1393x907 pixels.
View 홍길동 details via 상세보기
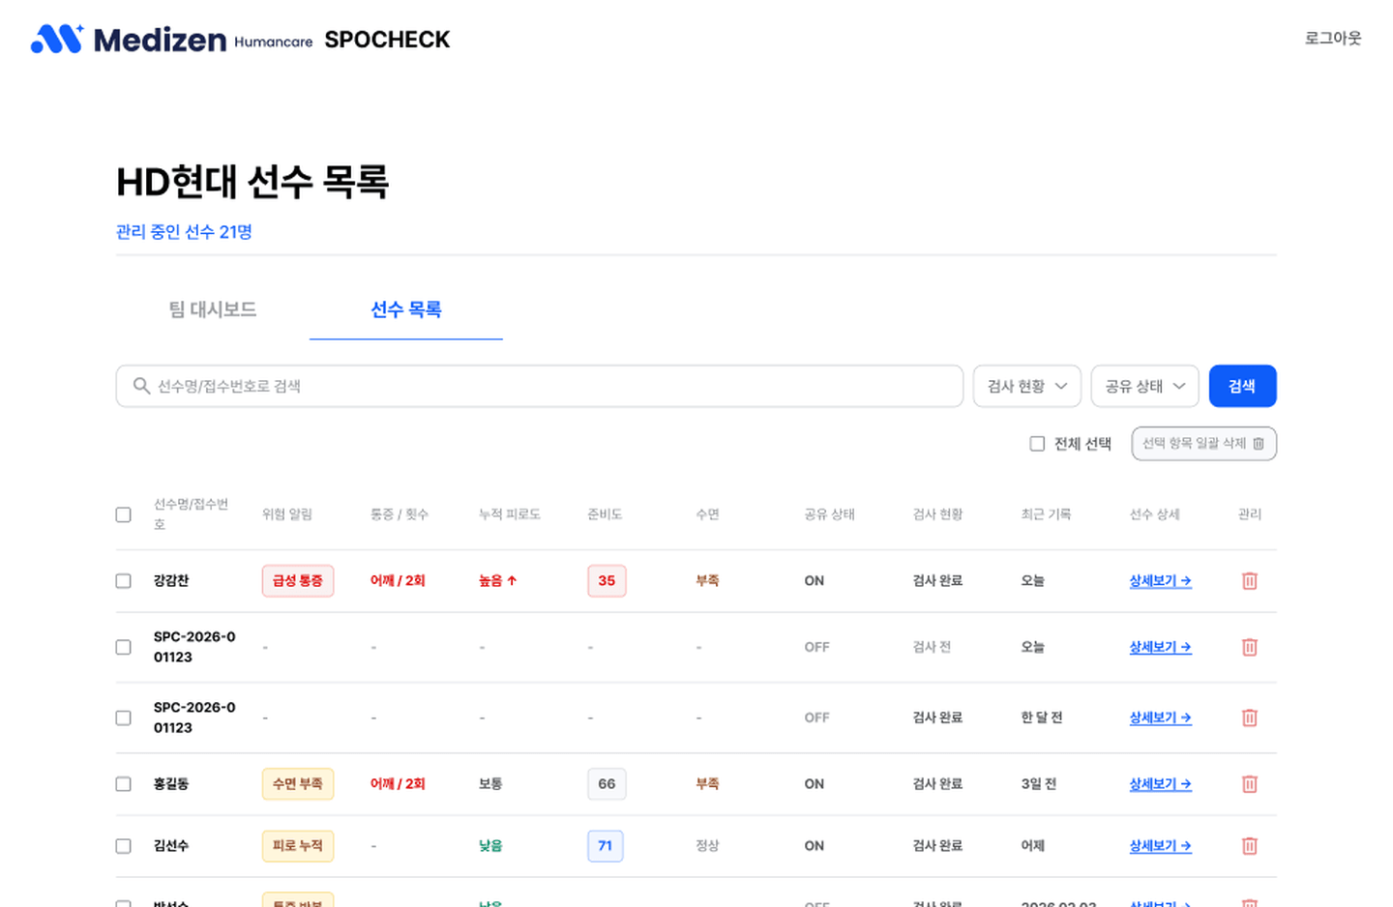coord(1160,784)
